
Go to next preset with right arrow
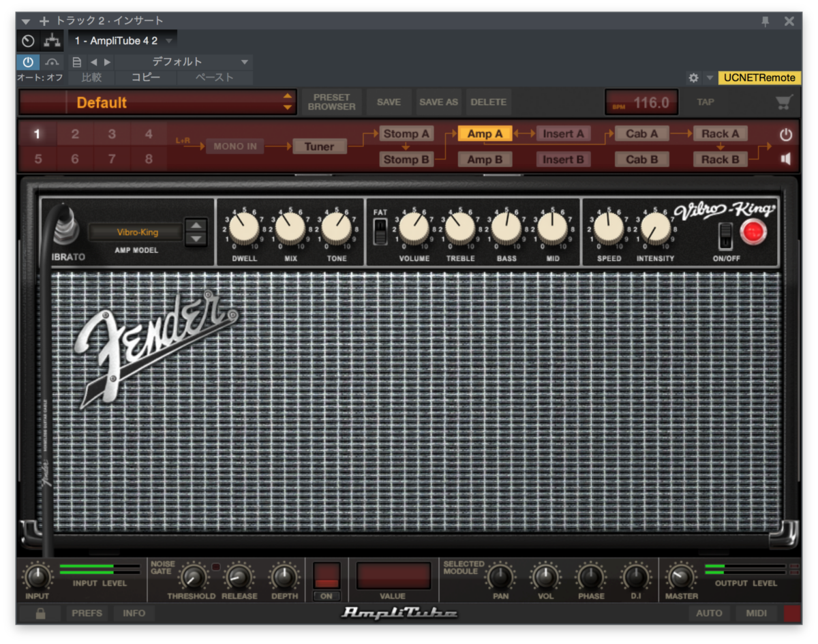click(x=107, y=62)
